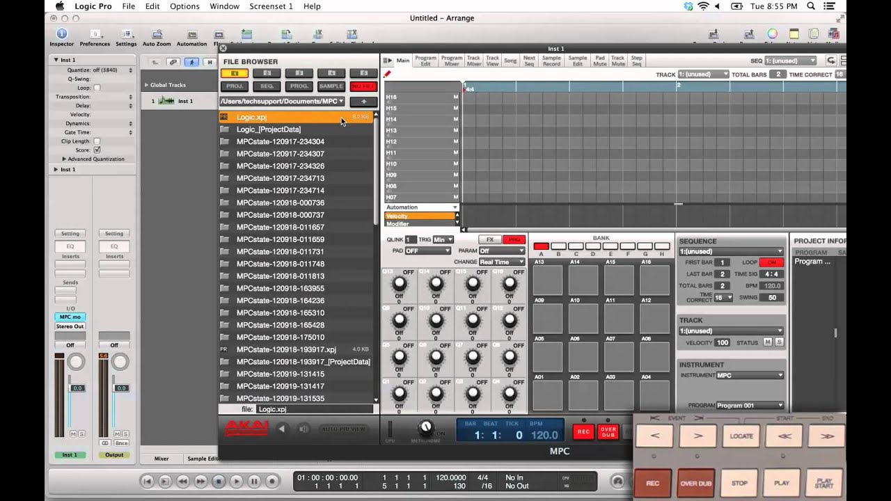The image size is (891, 501).
Task: Open the Inspector from Logic toolbar
Action: [x=61, y=38]
